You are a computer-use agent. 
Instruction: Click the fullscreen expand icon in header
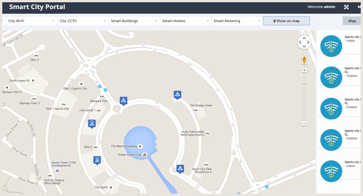coord(347,7)
